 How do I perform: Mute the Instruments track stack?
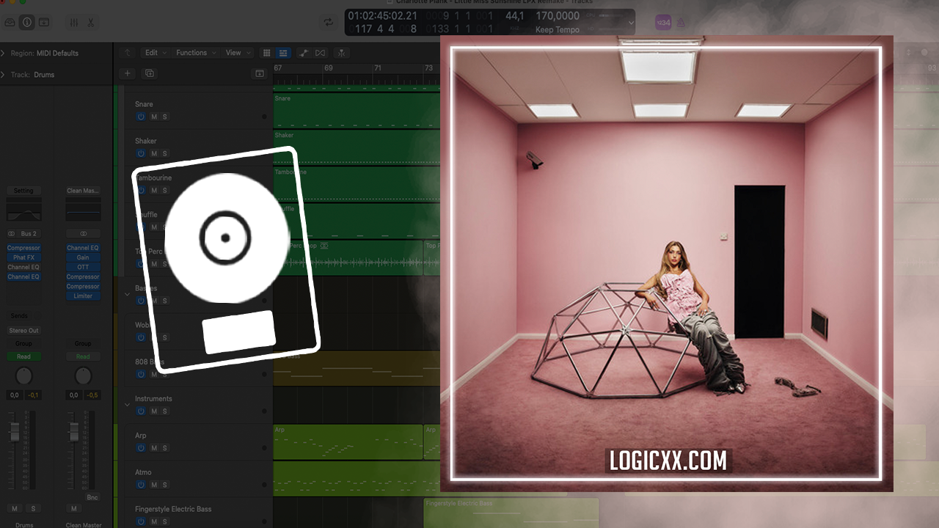point(154,411)
